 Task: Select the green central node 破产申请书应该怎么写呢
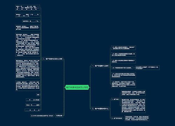click(x=77, y=87)
